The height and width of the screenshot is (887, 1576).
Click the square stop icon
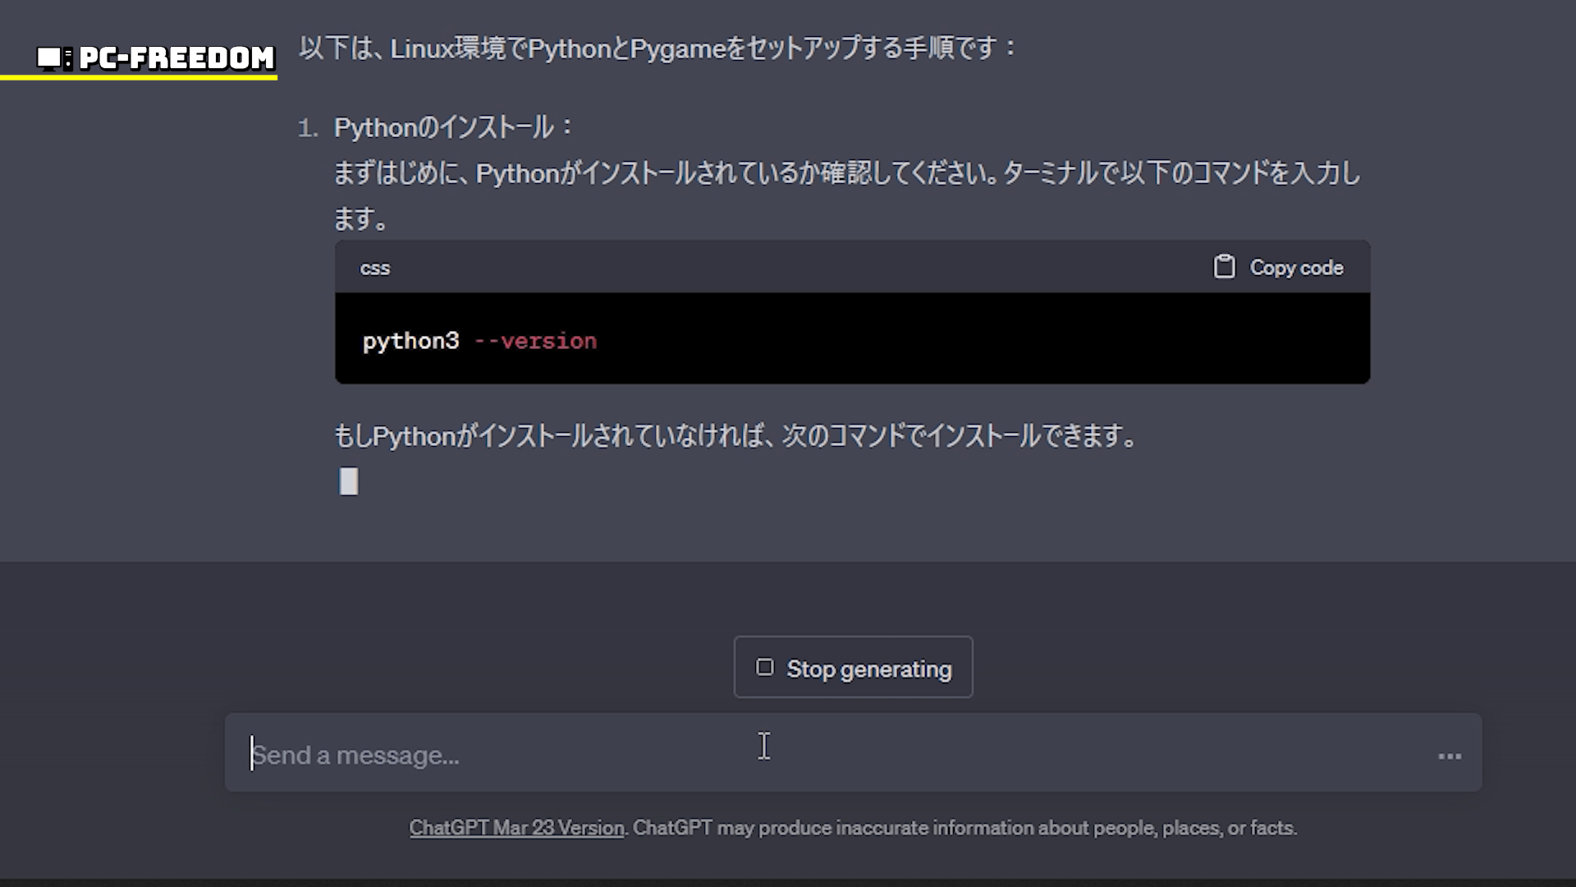point(764,668)
